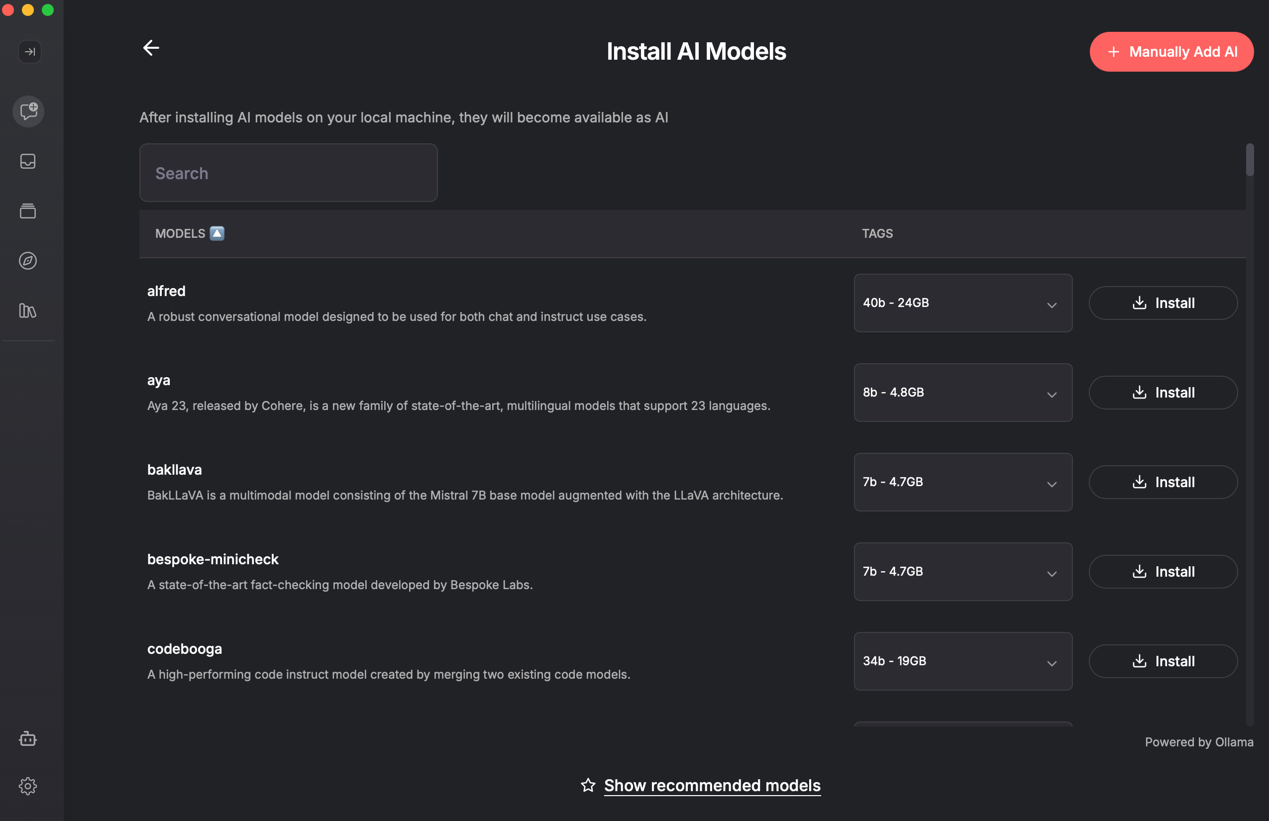Install the bespoke-minicheck model

click(x=1163, y=572)
